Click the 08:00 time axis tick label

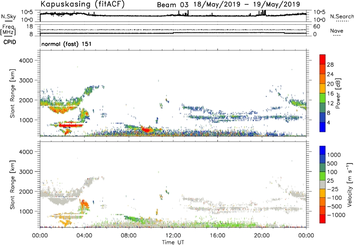tap(129, 236)
